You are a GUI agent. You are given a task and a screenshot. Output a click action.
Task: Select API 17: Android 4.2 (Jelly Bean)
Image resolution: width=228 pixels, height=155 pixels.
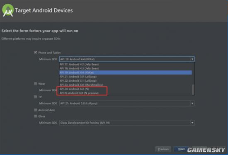click(x=126, y=64)
